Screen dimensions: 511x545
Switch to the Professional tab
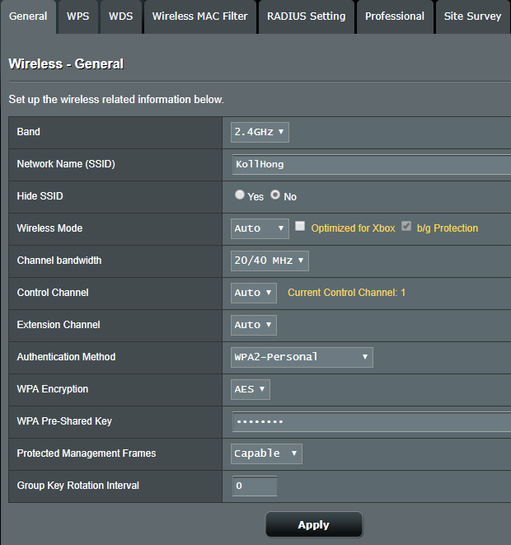pos(395,16)
